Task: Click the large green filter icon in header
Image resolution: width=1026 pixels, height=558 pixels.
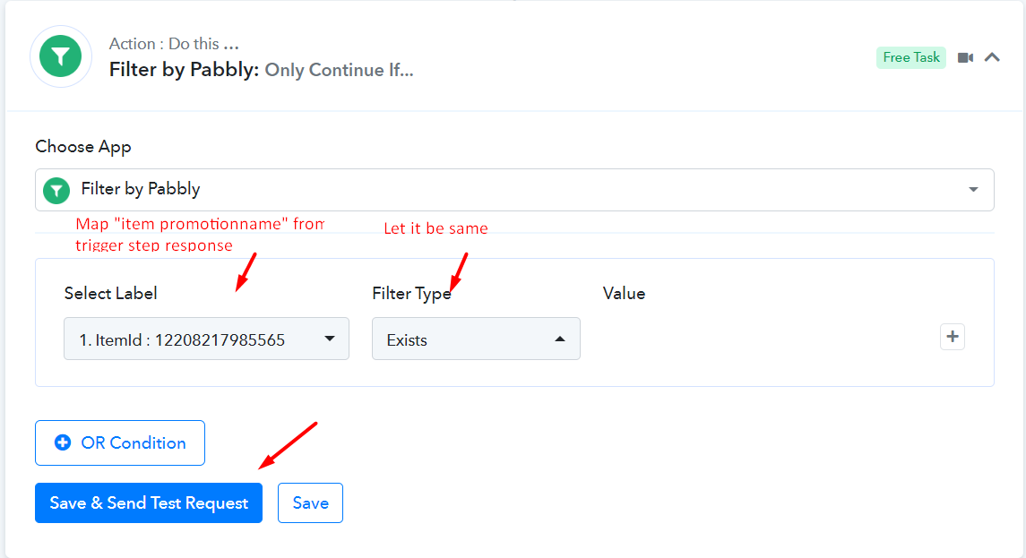Action: [61, 56]
